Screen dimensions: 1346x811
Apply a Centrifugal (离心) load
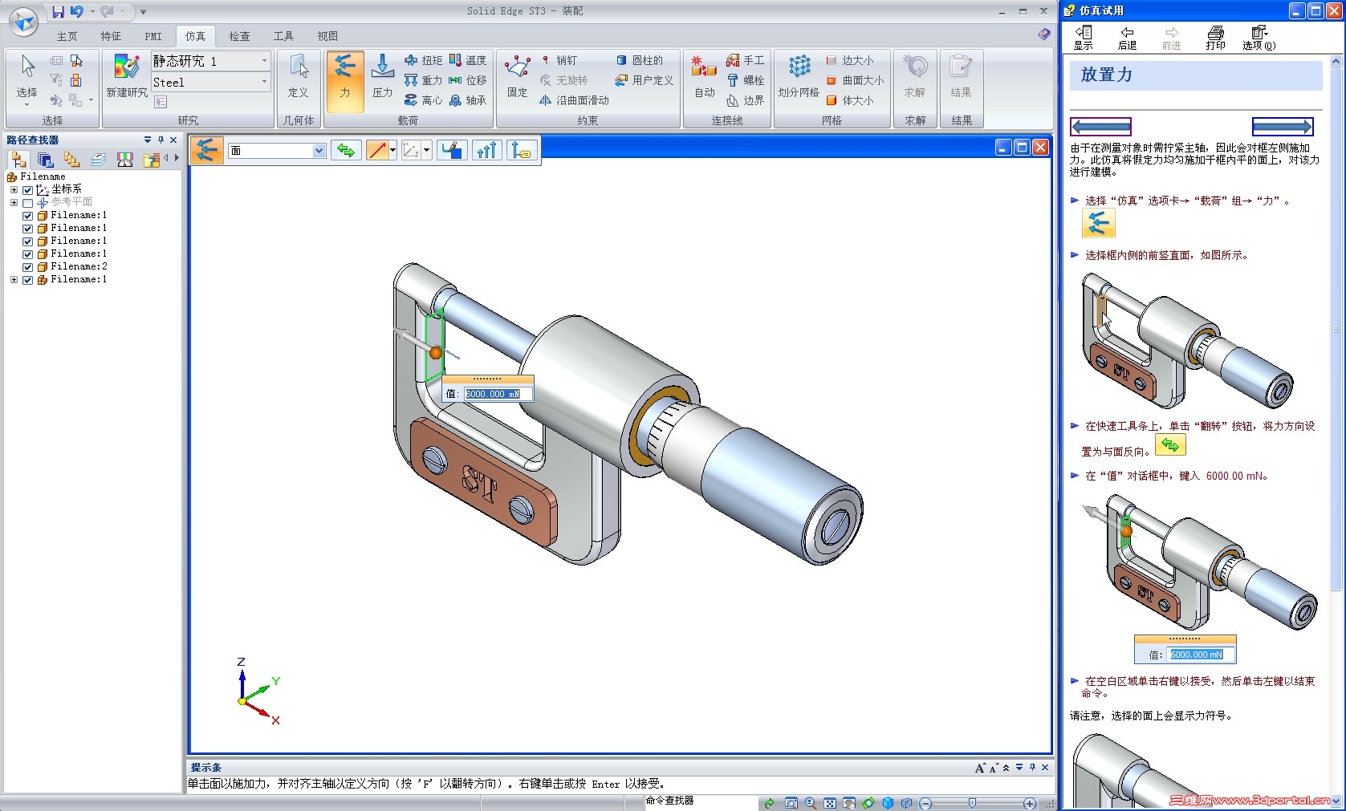[x=423, y=100]
